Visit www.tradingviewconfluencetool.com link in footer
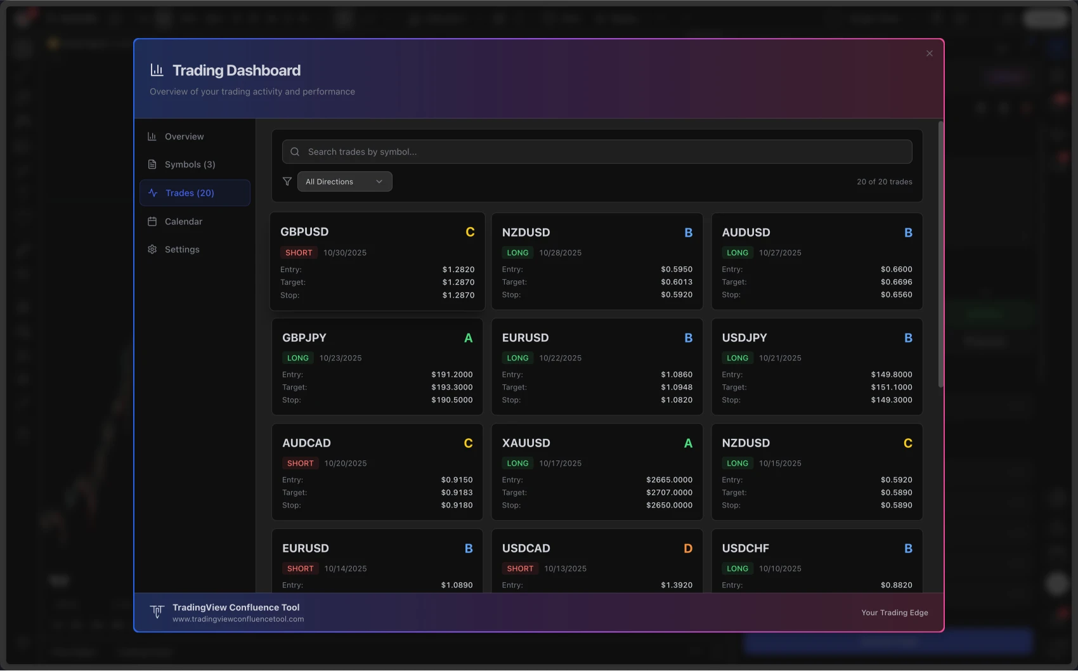 point(238,619)
